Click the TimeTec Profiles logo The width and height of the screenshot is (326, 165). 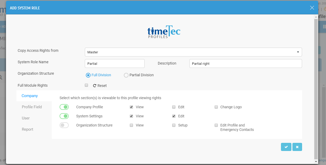164,32
